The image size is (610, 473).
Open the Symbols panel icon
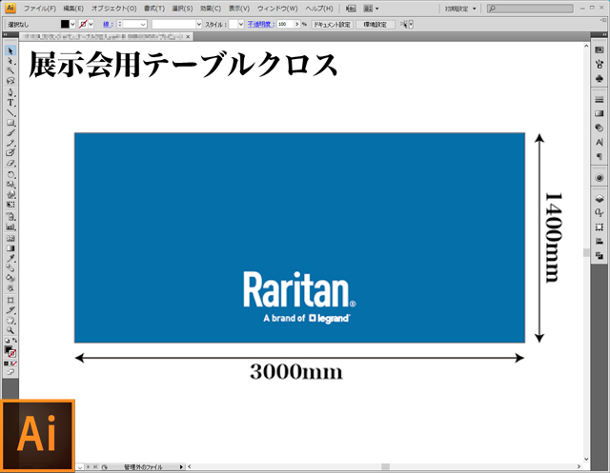click(600, 78)
